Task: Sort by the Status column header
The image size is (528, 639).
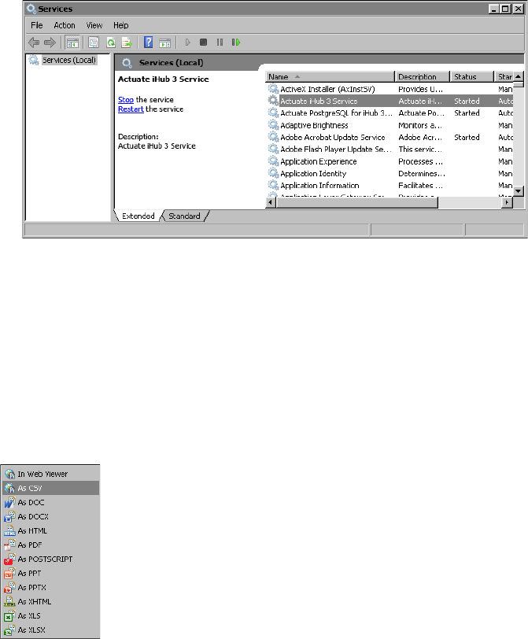Action: (x=472, y=76)
